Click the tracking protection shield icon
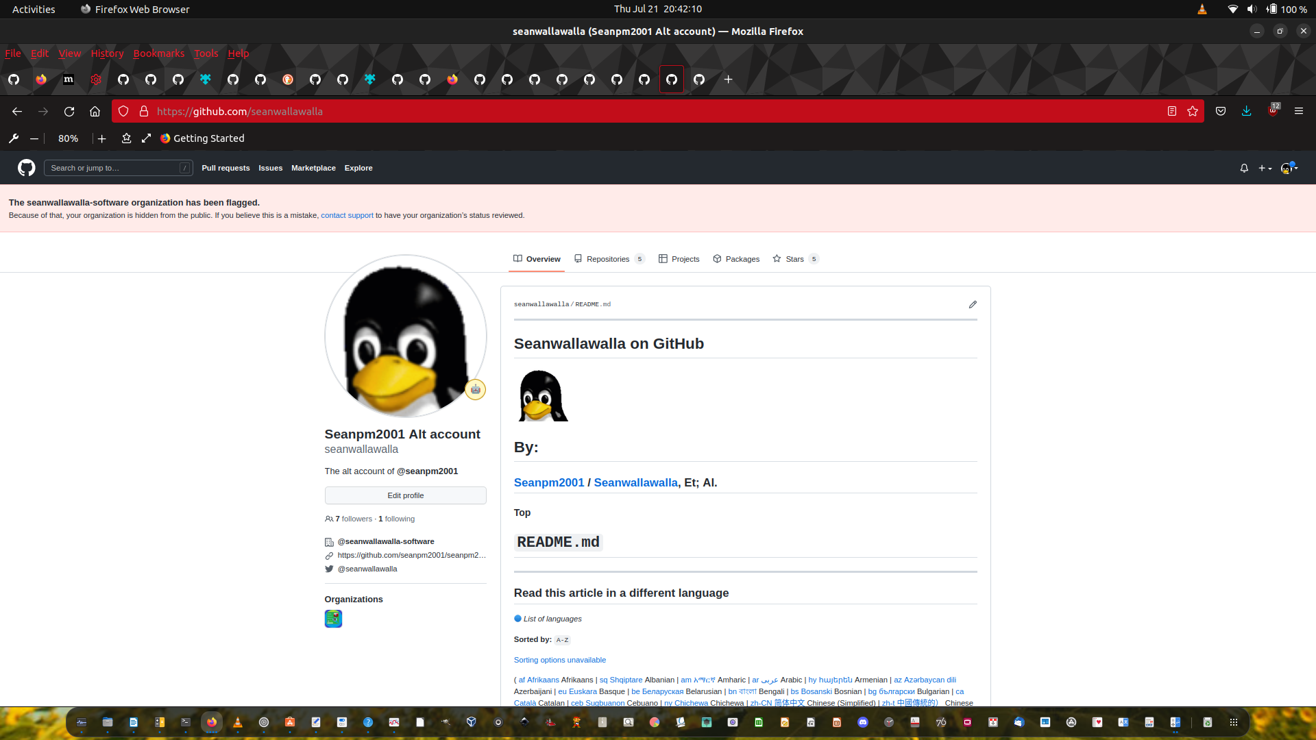This screenshot has width=1316, height=740. [123, 111]
